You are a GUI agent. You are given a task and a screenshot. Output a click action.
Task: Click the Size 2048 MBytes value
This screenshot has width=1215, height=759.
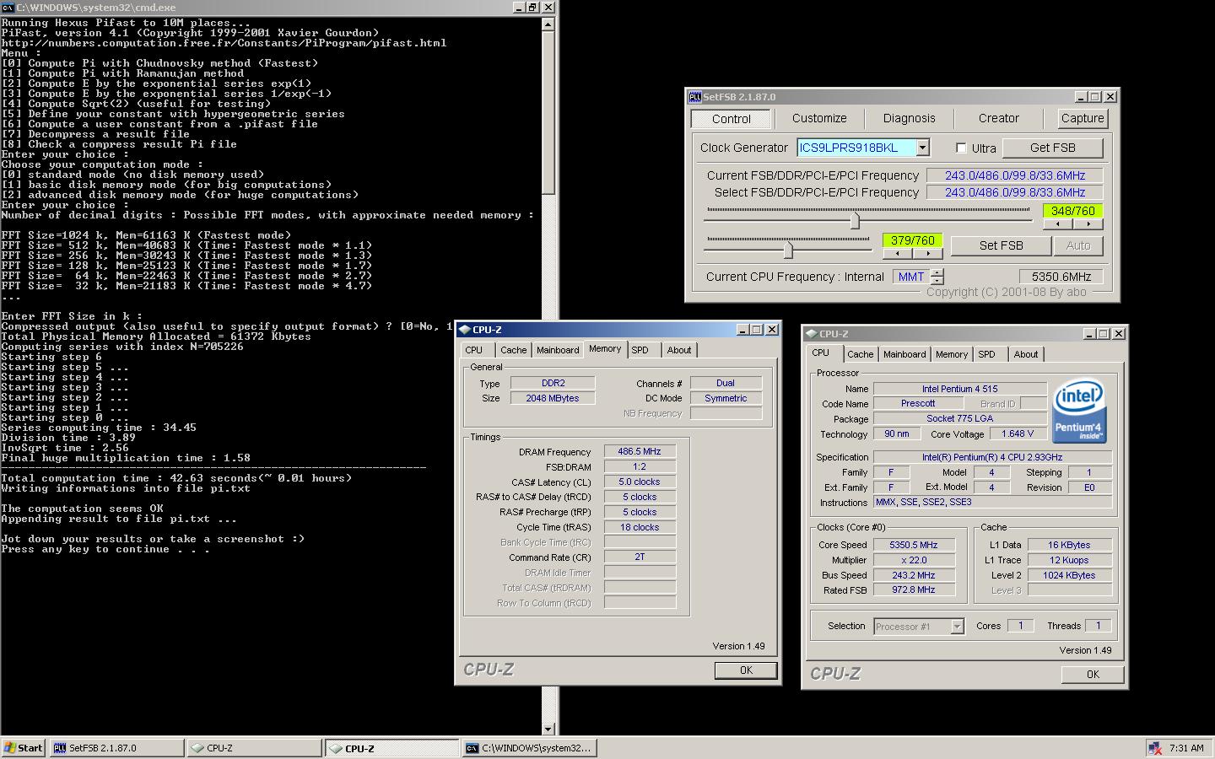[553, 398]
